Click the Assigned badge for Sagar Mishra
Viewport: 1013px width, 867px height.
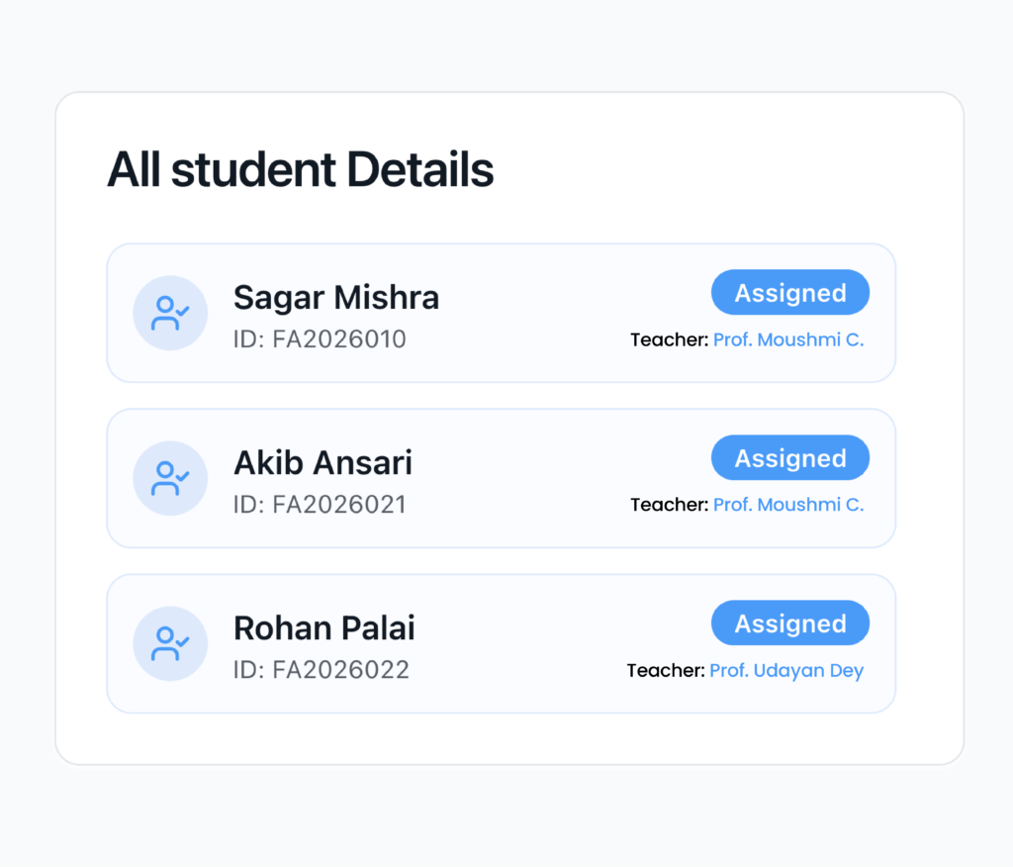[x=789, y=293]
